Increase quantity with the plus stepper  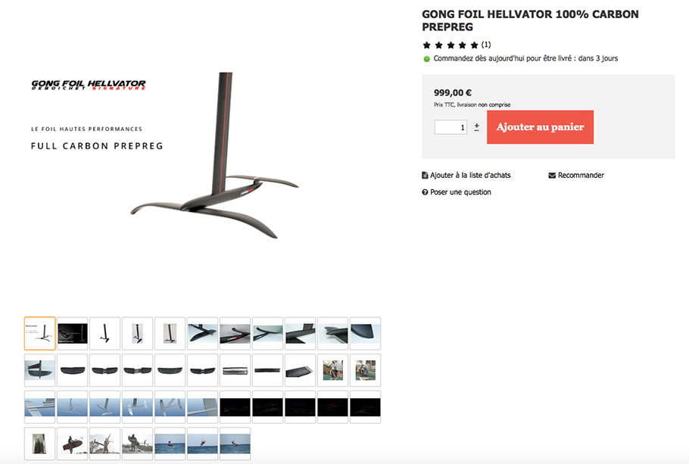coord(477,127)
